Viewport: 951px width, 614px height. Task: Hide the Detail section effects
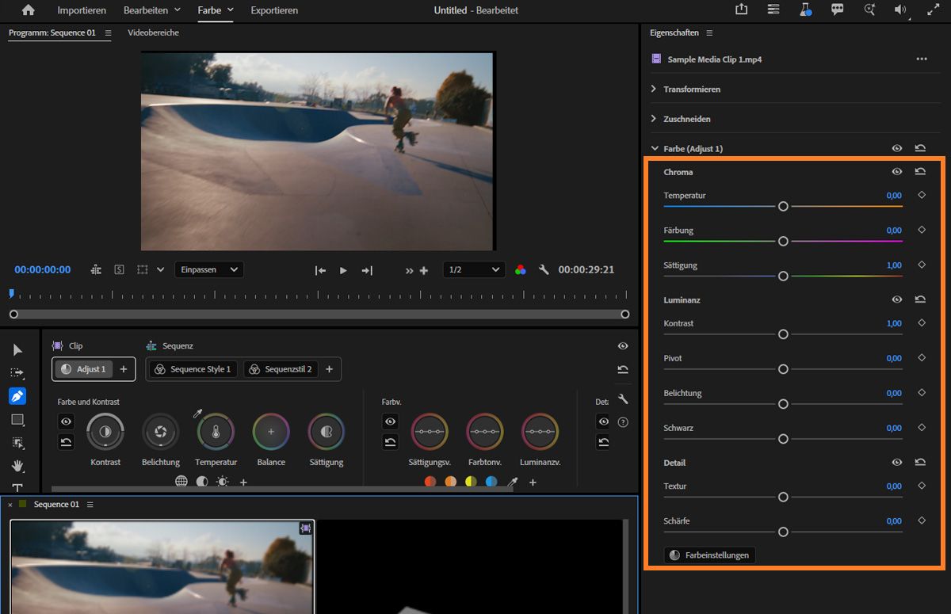point(897,462)
